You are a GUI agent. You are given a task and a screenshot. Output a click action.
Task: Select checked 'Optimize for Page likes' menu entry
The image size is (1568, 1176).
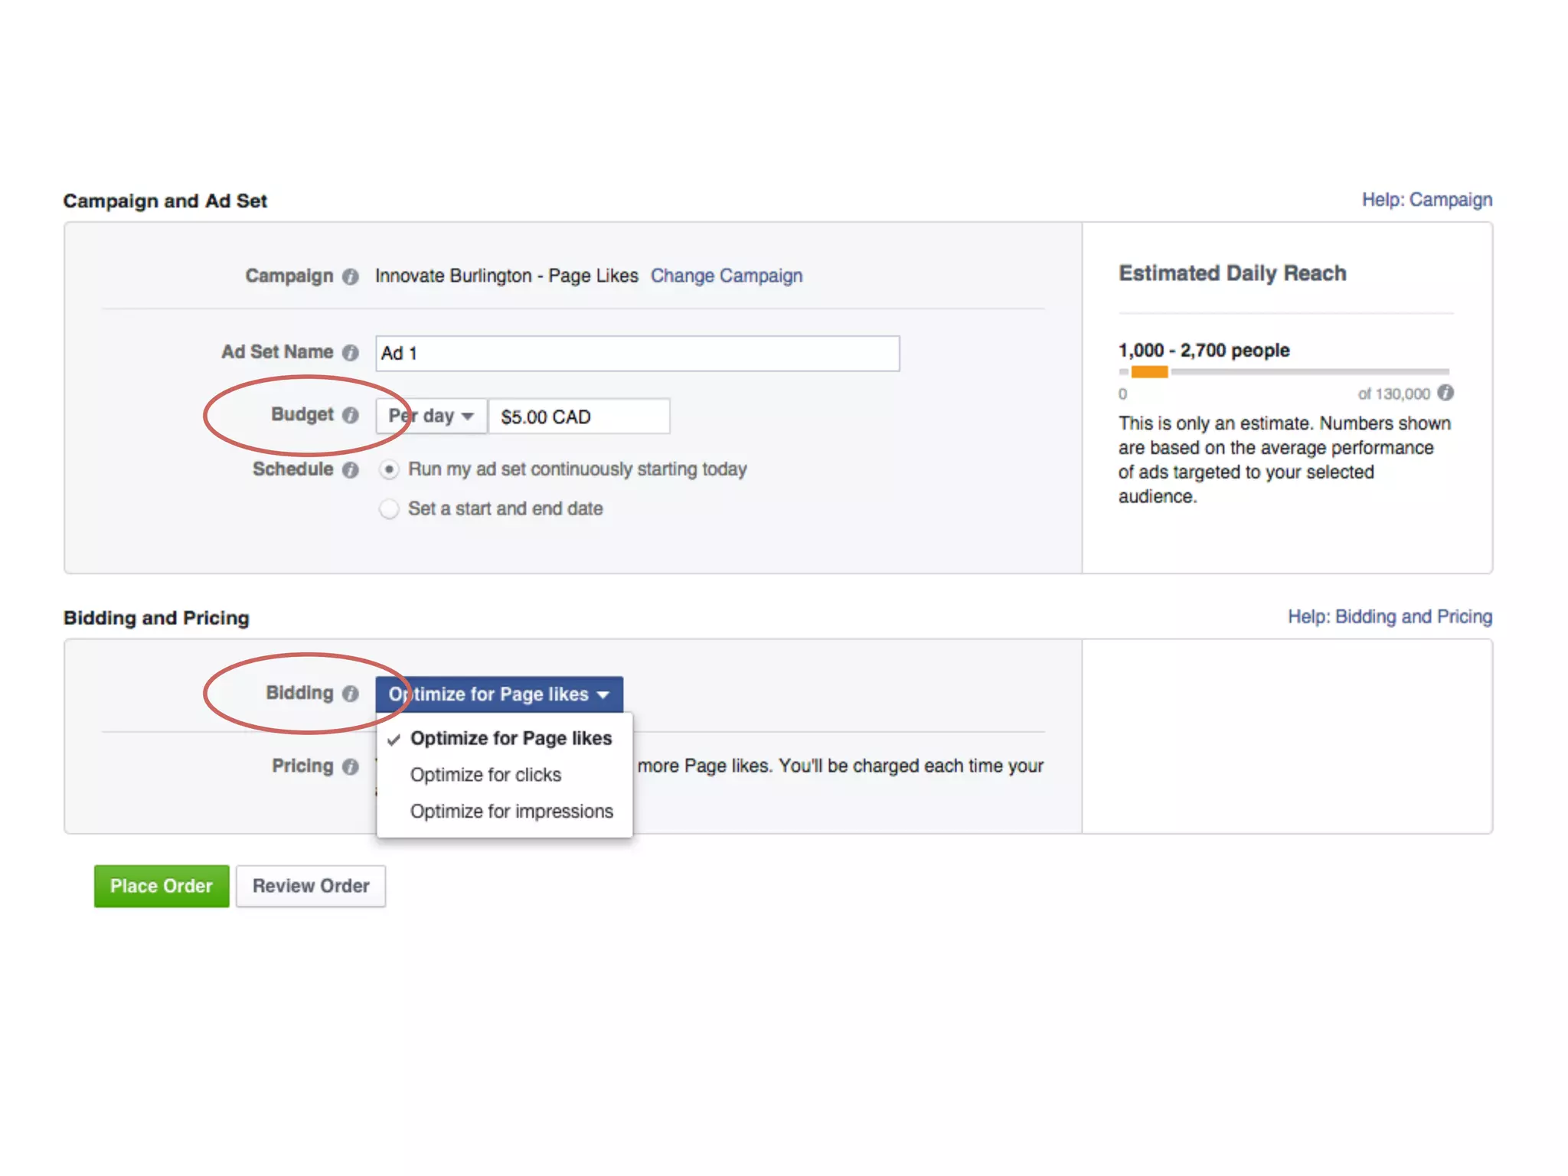coord(511,739)
